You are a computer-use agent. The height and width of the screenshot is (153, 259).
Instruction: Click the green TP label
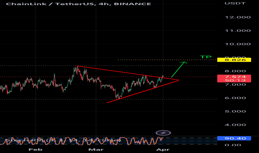[x=206, y=57]
